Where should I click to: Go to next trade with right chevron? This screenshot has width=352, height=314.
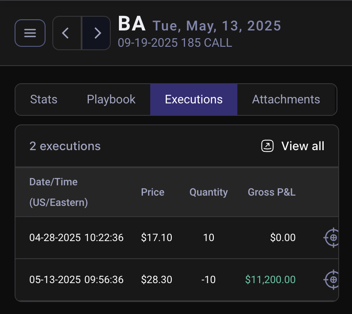click(96, 33)
